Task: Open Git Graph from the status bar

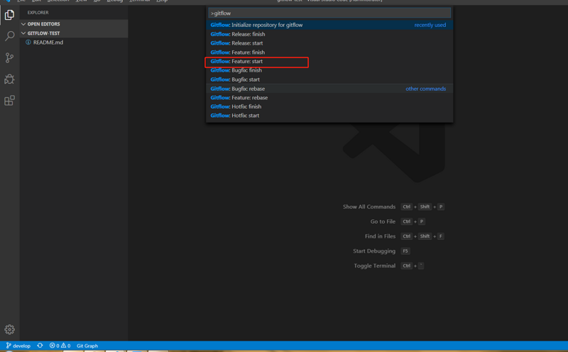Action: [x=87, y=346]
